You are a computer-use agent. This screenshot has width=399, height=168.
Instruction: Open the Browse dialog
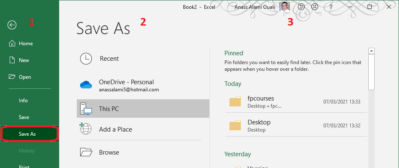[143, 152]
